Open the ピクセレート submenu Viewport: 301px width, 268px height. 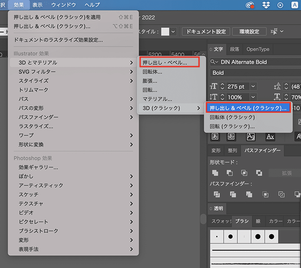tap(73, 222)
